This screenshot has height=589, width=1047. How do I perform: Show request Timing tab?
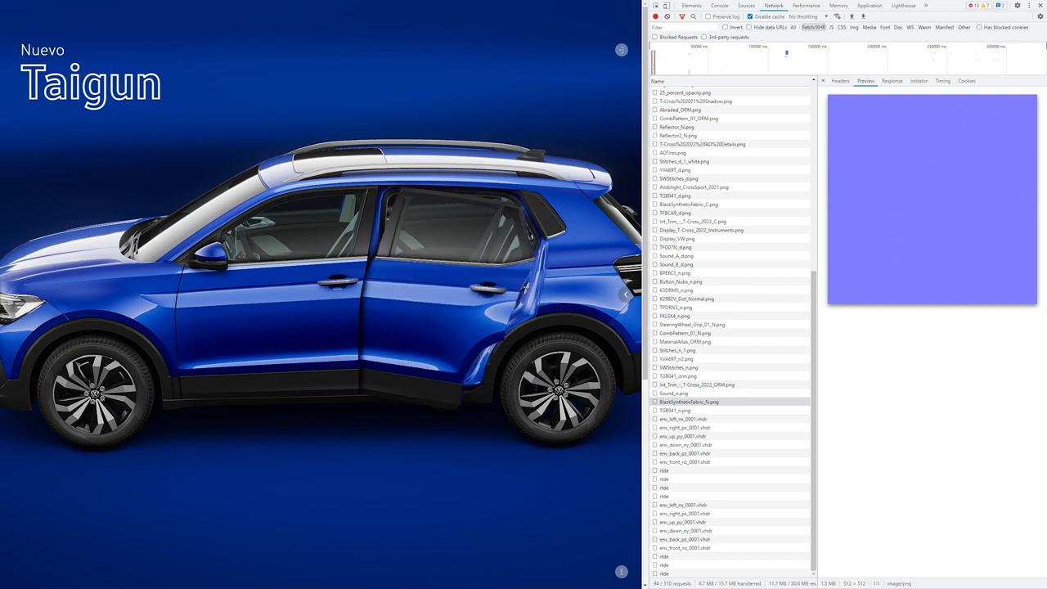click(942, 81)
